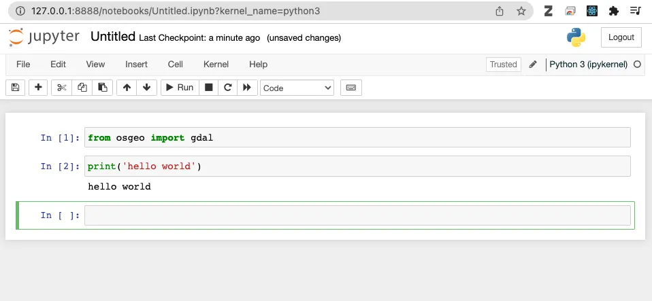
Task: Click the (unsaved changes) status text
Action: point(304,38)
